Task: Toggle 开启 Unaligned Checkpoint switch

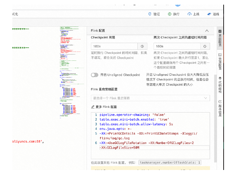Action: pos(95,75)
